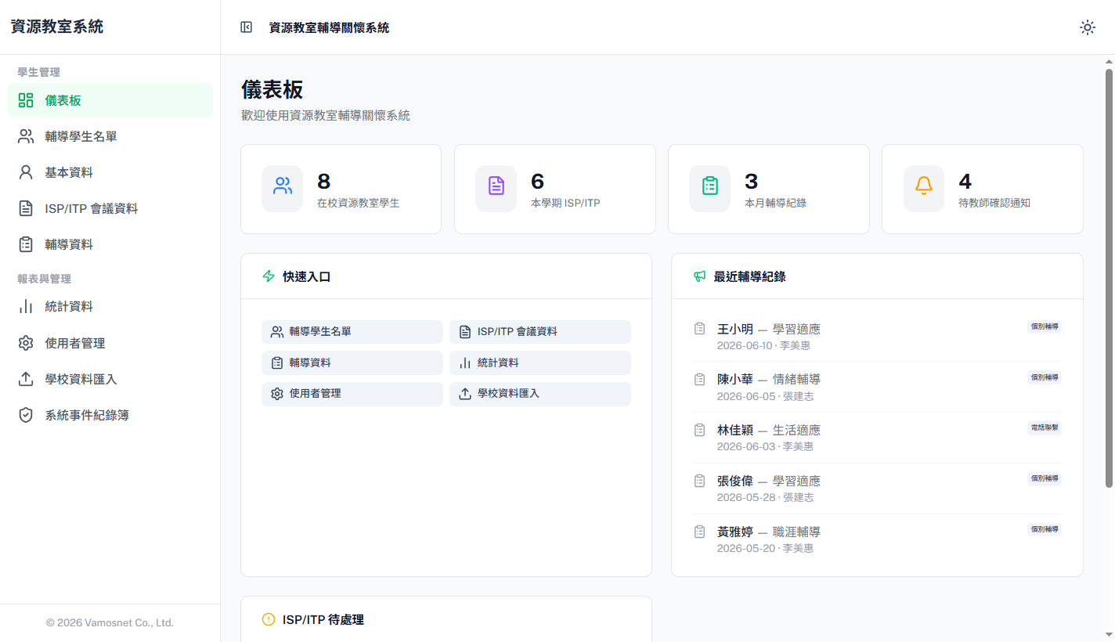1115x642 pixels.
Task: Select ISP/ITP 會議資料 in the sidebar
Action: (110, 208)
